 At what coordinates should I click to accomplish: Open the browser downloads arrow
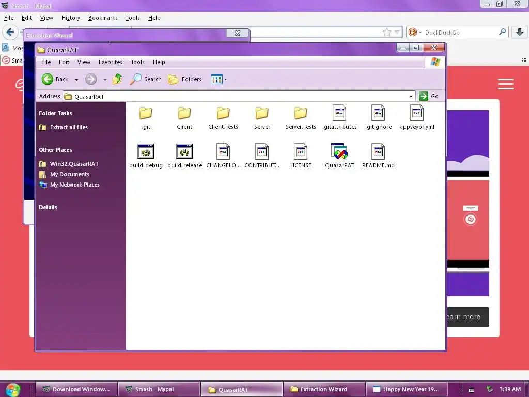pos(520,32)
